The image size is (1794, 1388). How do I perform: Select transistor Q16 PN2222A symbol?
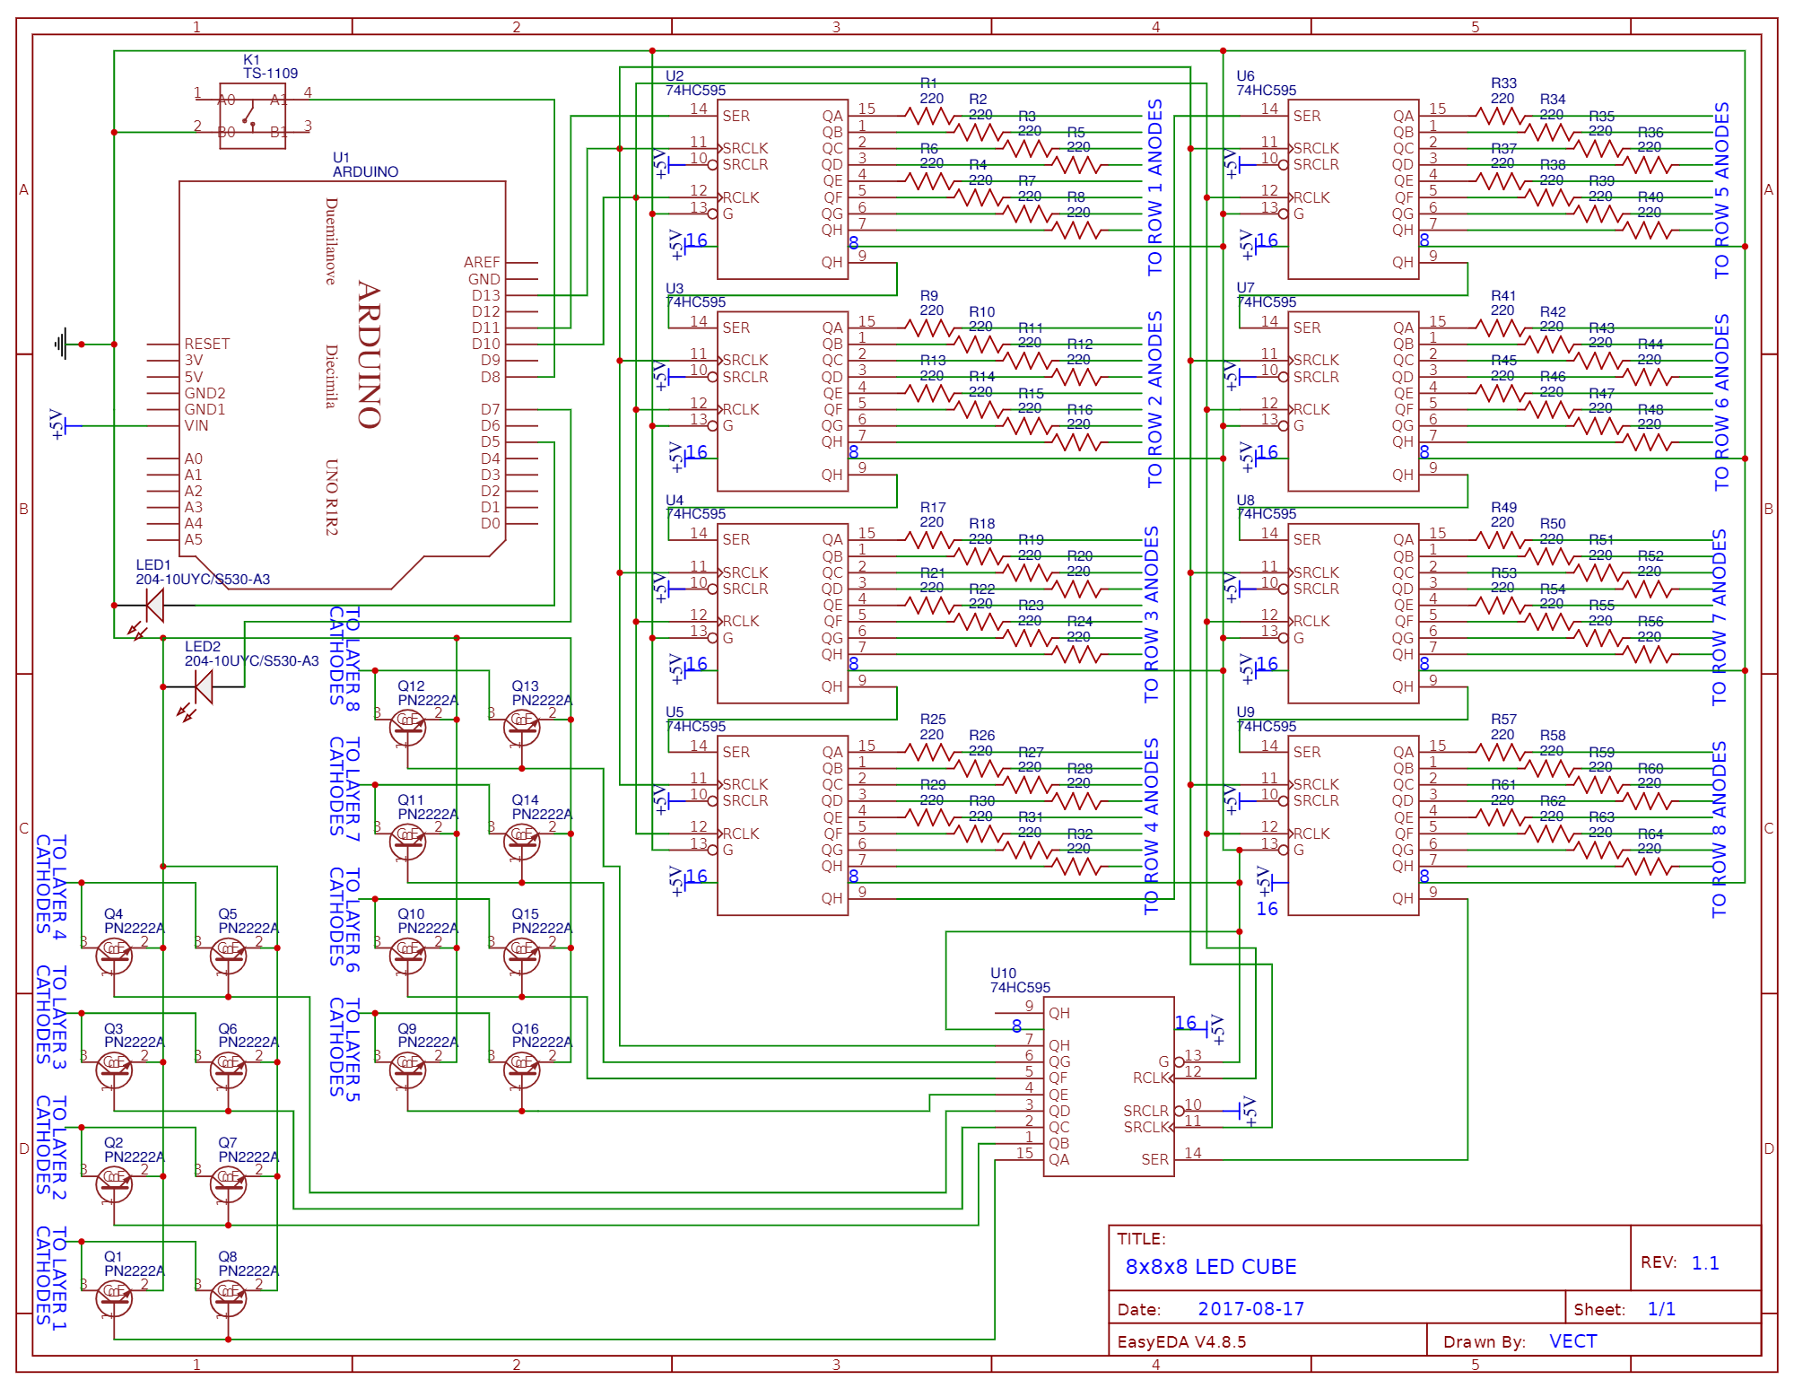(522, 1069)
